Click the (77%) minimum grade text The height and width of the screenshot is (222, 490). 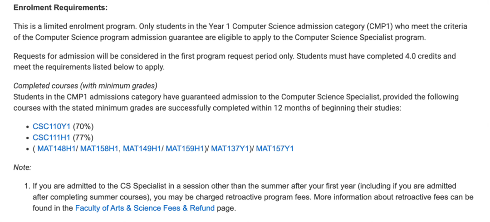[83, 138]
